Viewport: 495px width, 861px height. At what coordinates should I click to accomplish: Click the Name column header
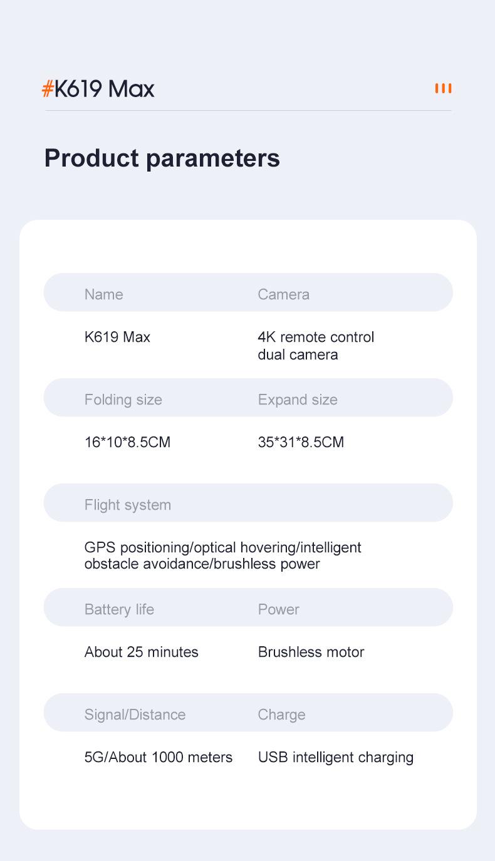pyautogui.click(x=103, y=294)
